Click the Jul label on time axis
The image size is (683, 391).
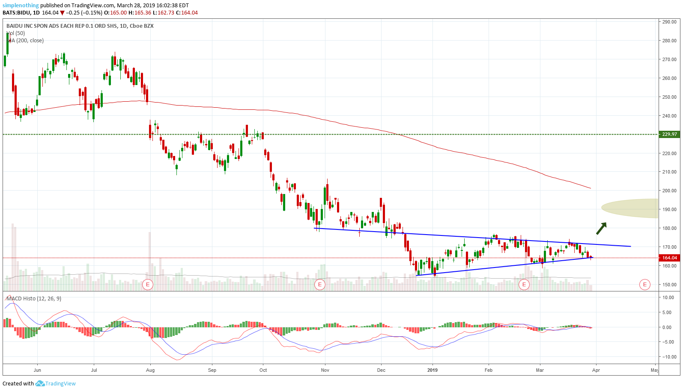(94, 370)
